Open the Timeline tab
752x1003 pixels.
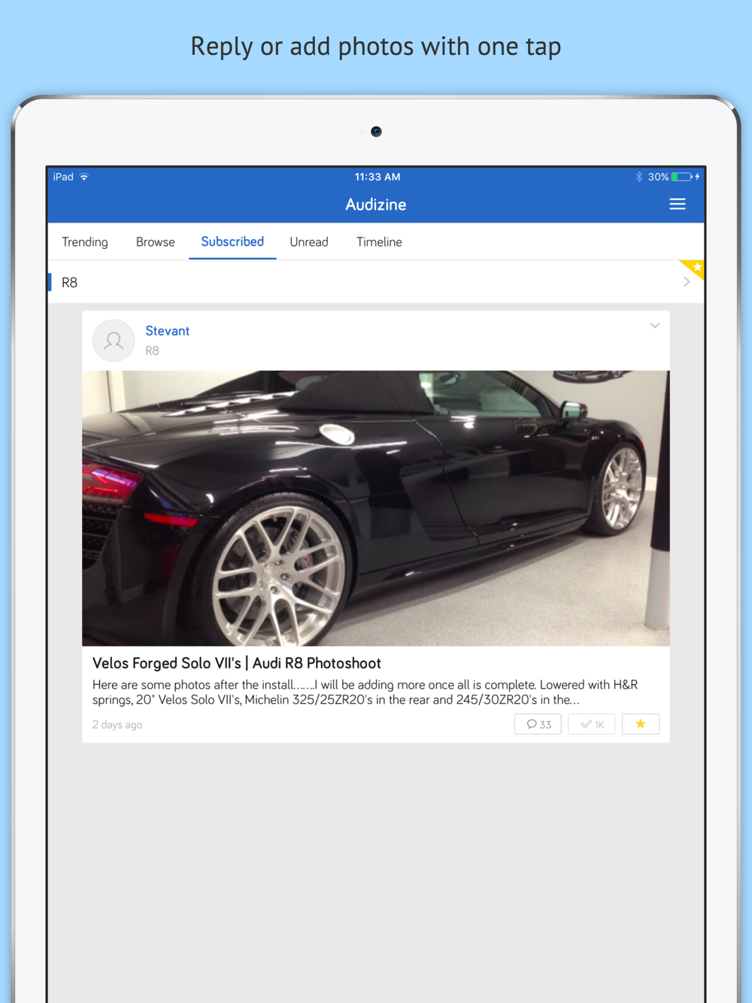click(379, 242)
